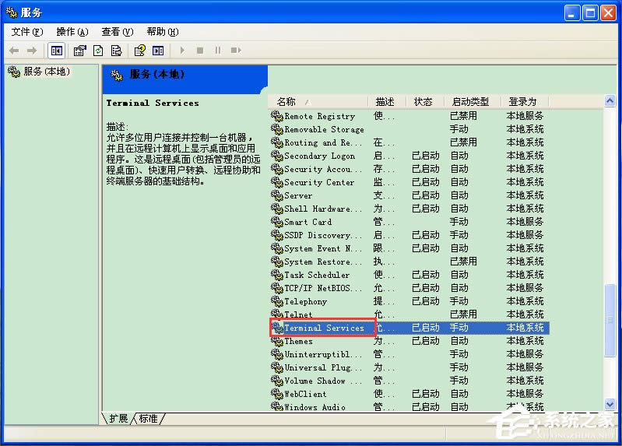
Task: Click the Back arrow in the toolbar
Action: (x=14, y=51)
